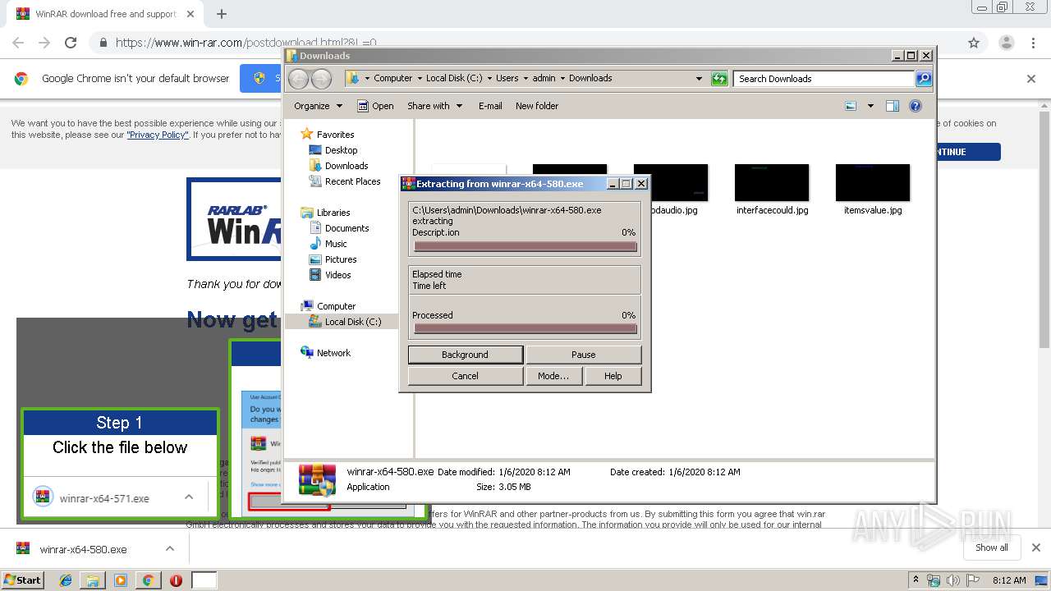Click Open in Explorer toolbar
This screenshot has height=591, width=1051.
coord(376,106)
